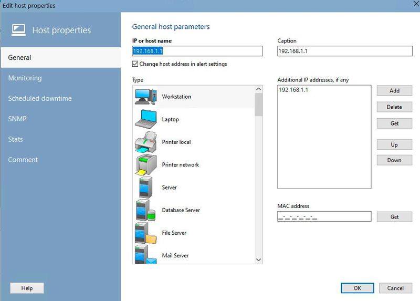Select the Database Server label
Viewport: 420px width, 301px height.
(x=181, y=210)
